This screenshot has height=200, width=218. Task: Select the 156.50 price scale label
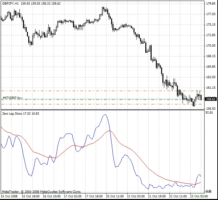coord(210,108)
